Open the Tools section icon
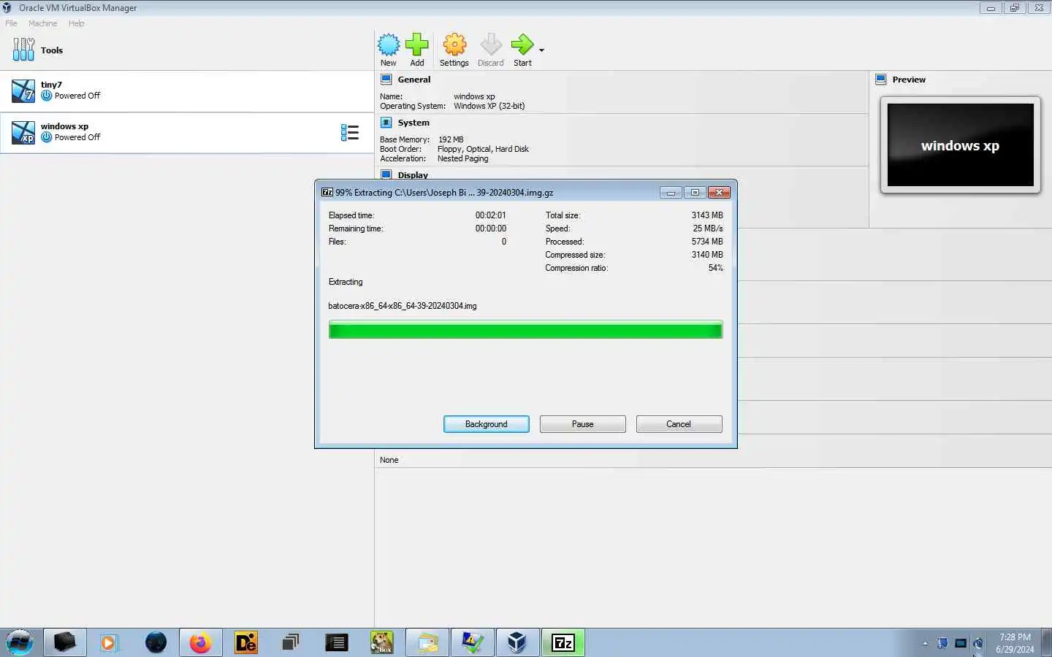1052x657 pixels. click(x=23, y=50)
